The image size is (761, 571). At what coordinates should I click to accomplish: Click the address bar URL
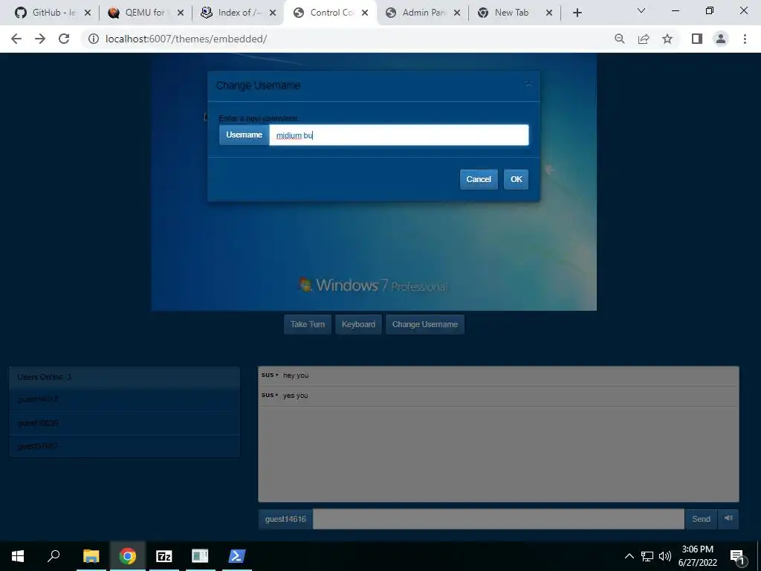click(x=186, y=39)
